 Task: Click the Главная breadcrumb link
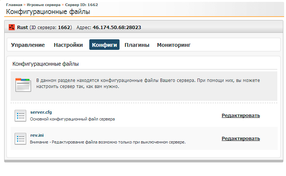(14, 4)
